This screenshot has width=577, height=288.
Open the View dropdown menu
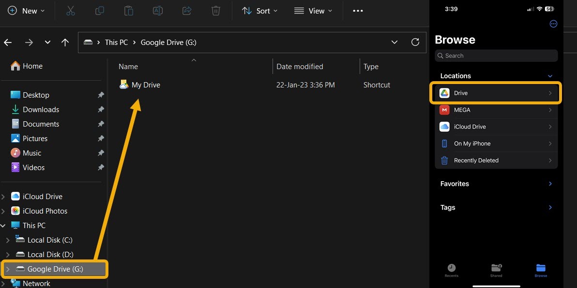[313, 11]
